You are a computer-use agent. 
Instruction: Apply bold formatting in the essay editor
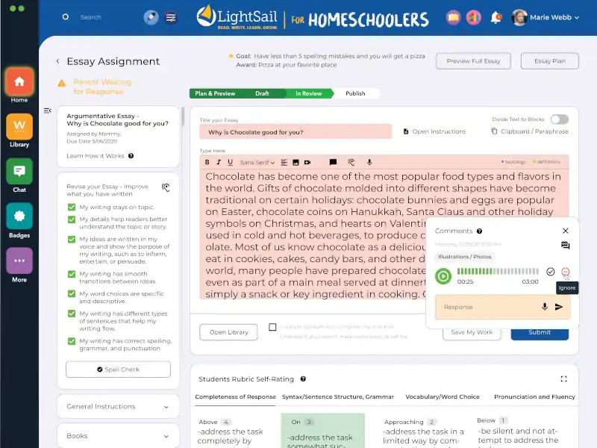(207, 161)
